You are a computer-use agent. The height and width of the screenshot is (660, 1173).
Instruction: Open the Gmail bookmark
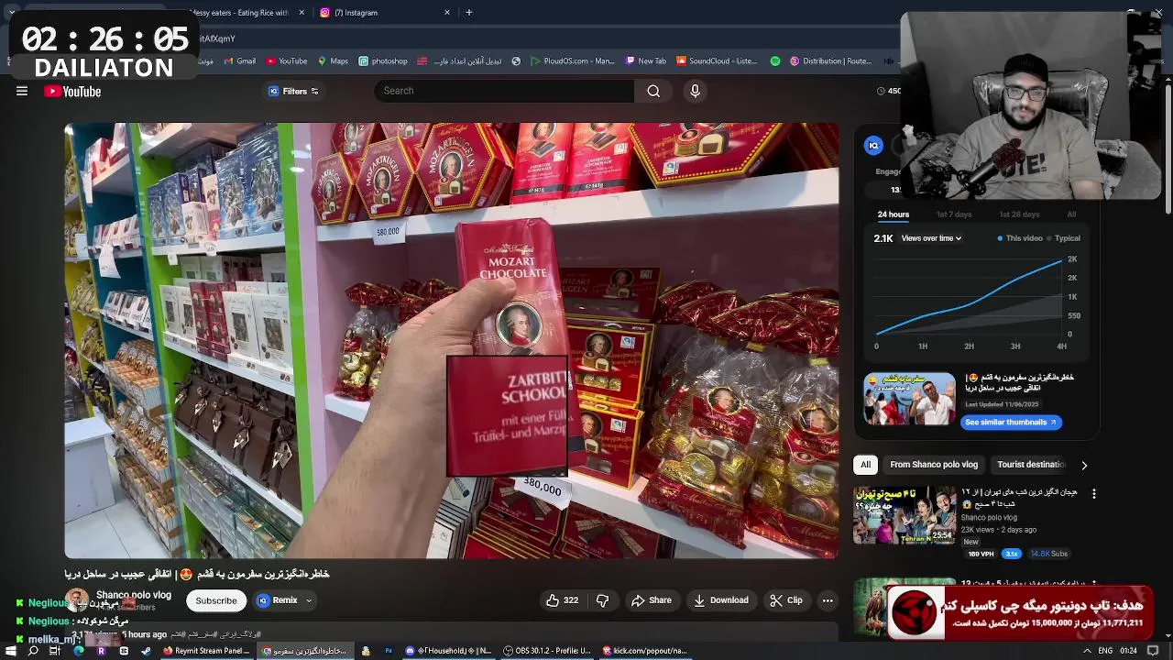click(x=238, y=61)
